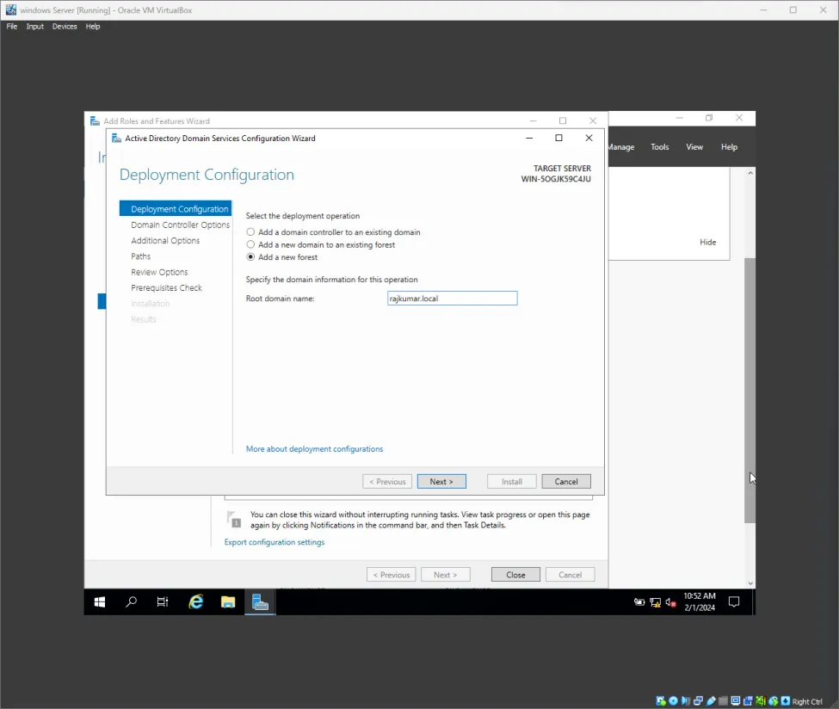Click VirtualBox keyboard capture arrow icon
Image resolution: width=839 pixels, height=709 pixels.
click(786, 701)
